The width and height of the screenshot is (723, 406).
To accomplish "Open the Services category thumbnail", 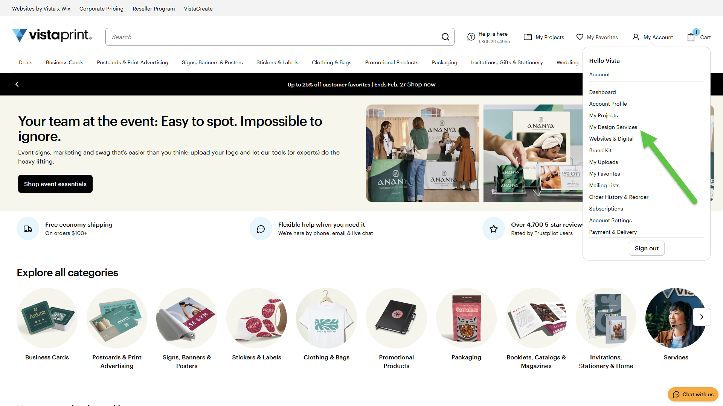I will tap(676, 318).
